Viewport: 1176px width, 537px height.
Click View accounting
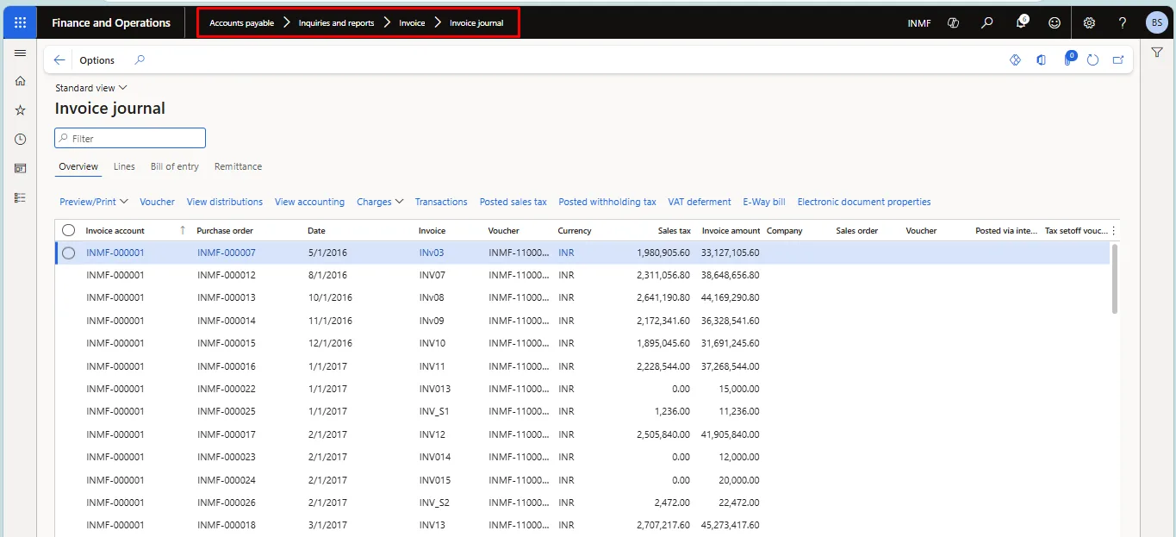(x=309, y=202)
